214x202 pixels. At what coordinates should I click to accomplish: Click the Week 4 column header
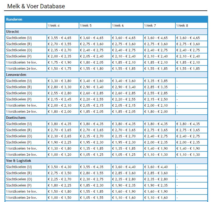54,26
